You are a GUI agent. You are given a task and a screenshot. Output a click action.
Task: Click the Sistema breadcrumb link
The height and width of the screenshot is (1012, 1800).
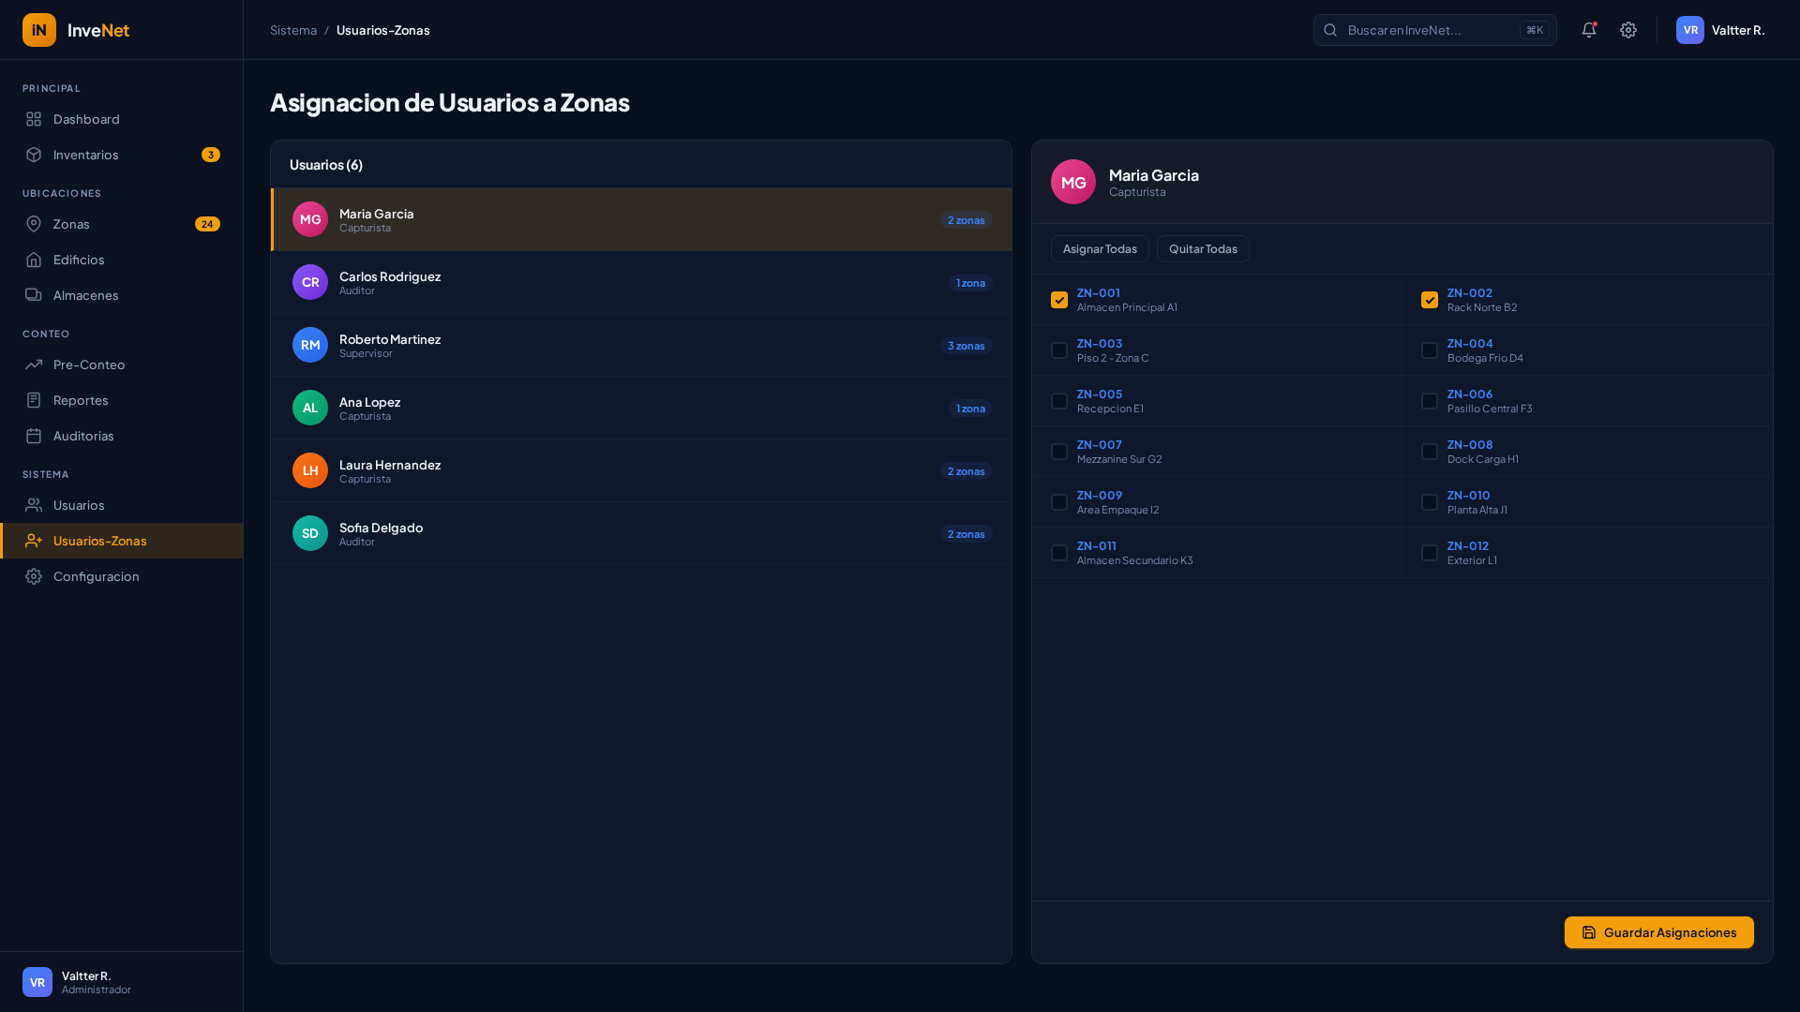[293, 30]
